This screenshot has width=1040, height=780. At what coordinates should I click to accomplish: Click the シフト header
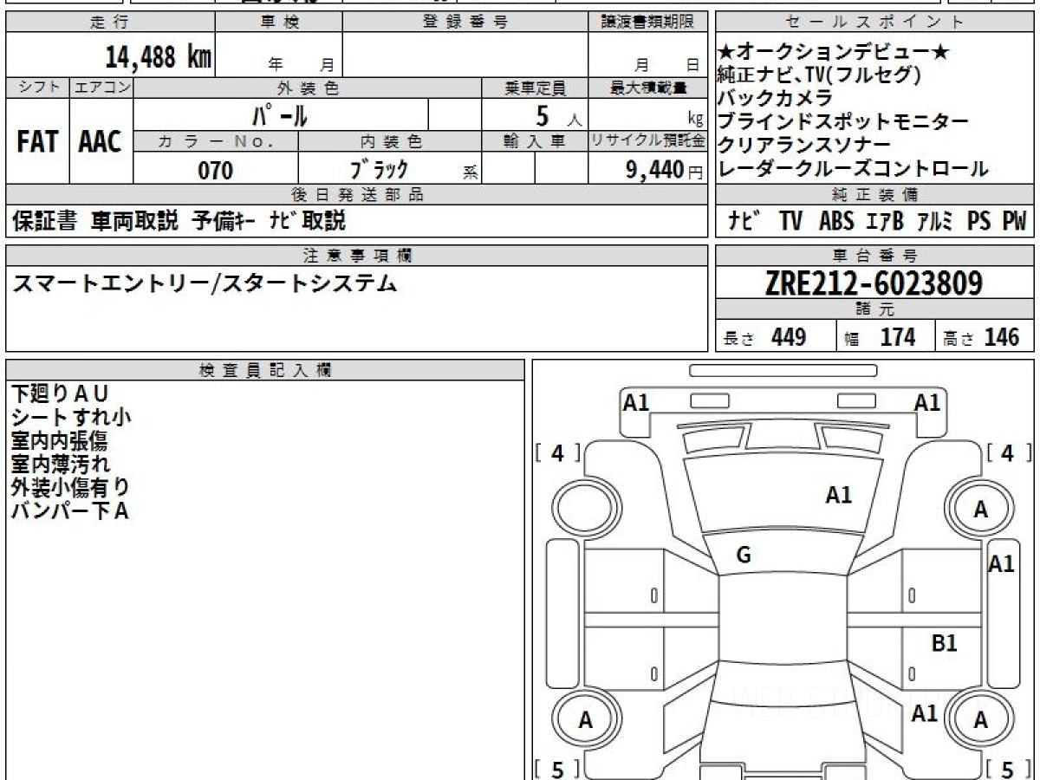click(x=37, y=88)
